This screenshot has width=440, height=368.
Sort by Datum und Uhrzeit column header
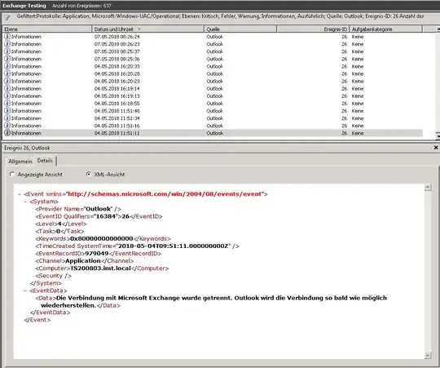click(147, 29)
